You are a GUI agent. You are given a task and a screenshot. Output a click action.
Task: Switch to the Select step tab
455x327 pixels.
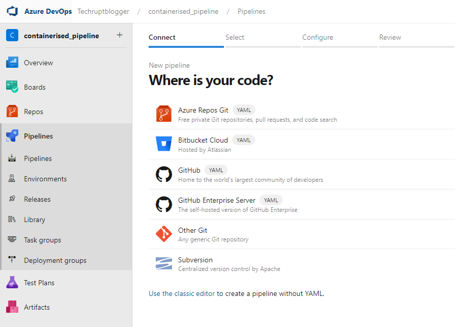(x=235, y=37)
